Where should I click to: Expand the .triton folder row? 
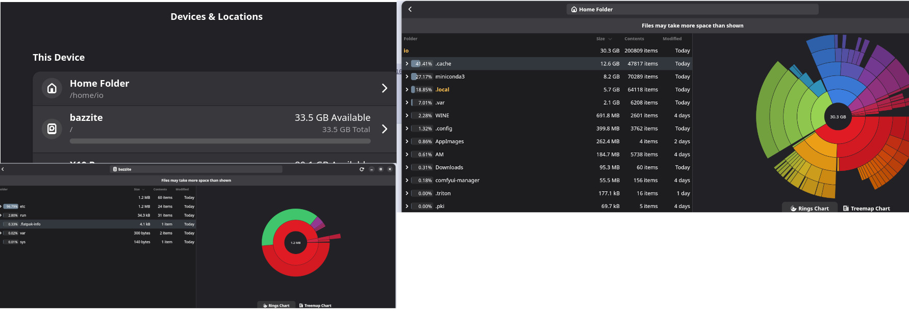(x=407, y=193)
